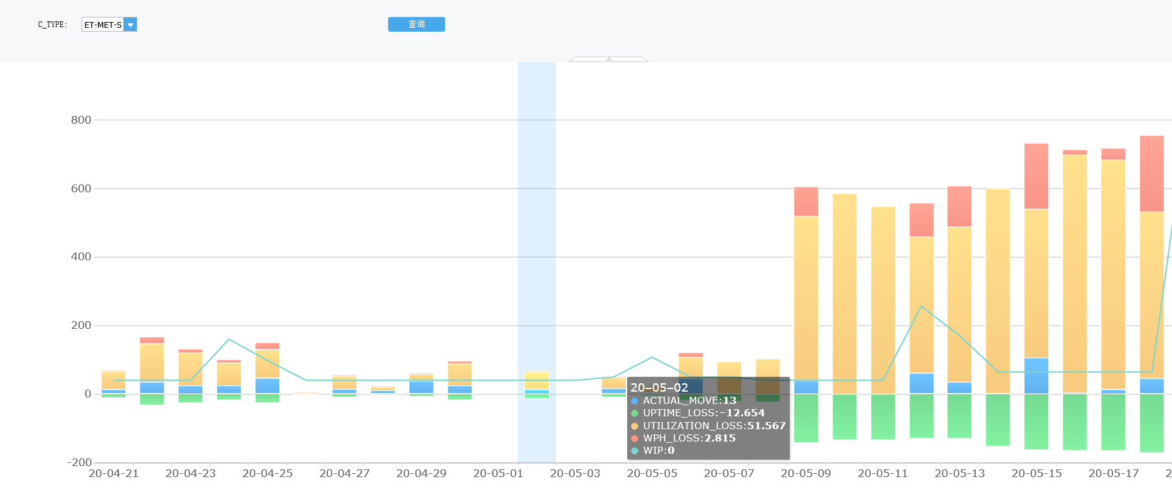Click the green negative bar under 20-05-11
The image size is (1172, 503).
pos(883,417)
